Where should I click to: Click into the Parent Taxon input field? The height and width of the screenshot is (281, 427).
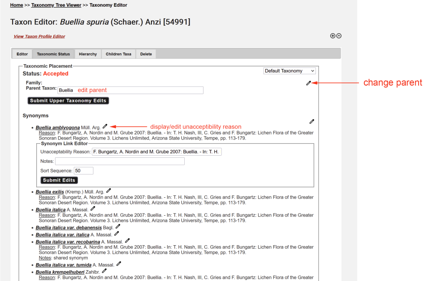click(x=130, y=90)
